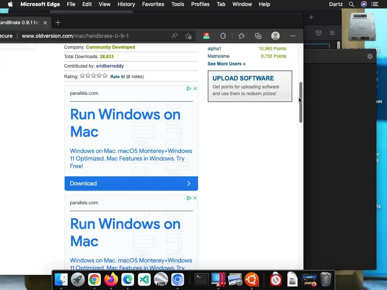387x290 pixels.
Task: Open user Matrixisme's profile
Action: pyautogui.click(x=218, y=56)
